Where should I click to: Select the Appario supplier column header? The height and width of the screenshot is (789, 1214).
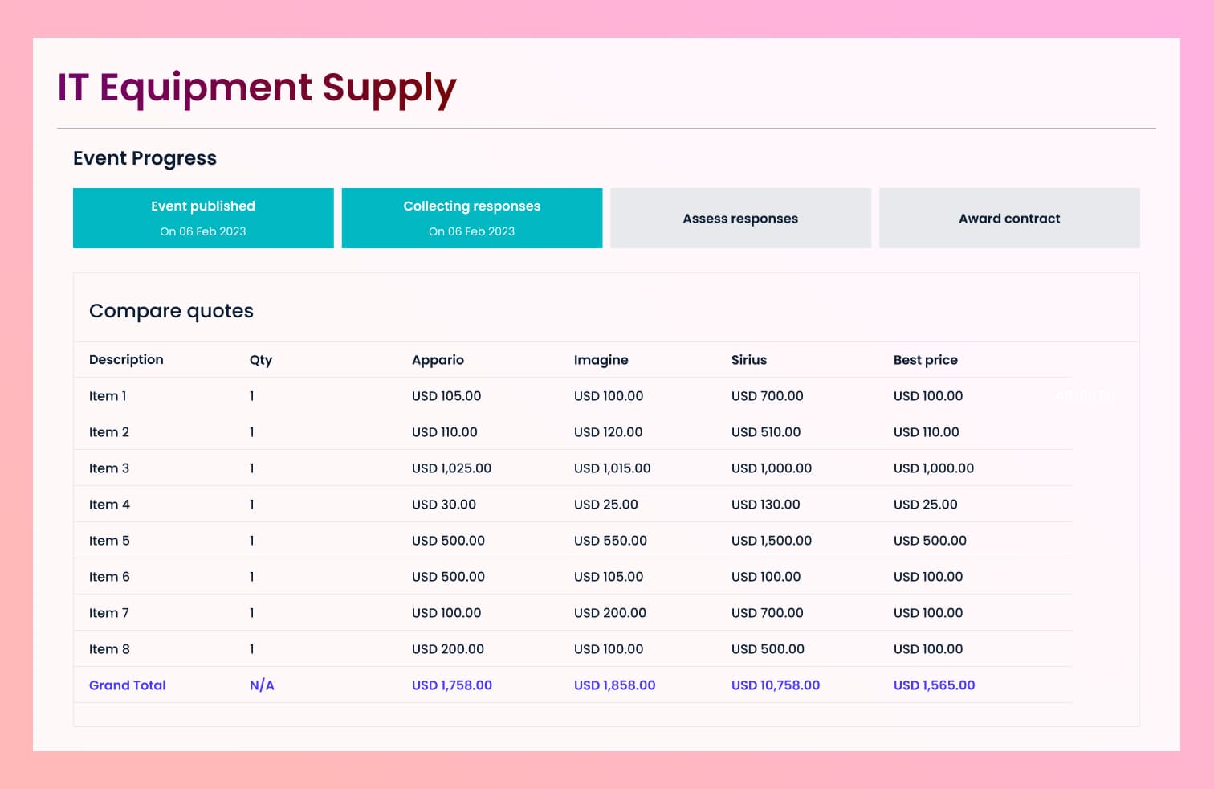(x=438, y=360)
